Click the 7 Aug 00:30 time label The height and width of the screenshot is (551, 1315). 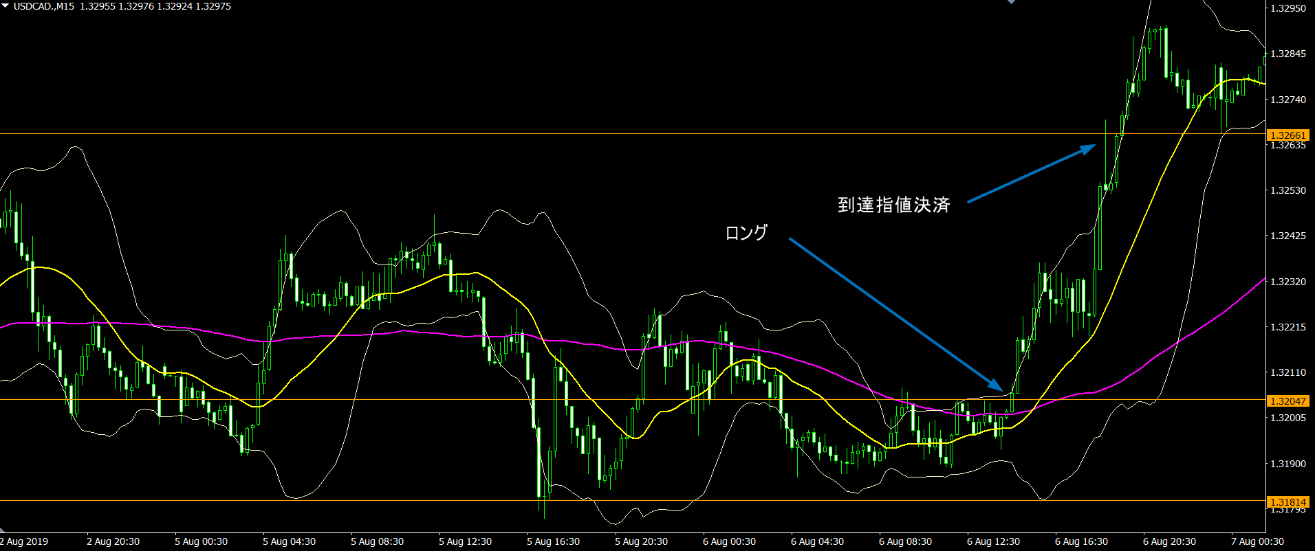point(1257,541)
